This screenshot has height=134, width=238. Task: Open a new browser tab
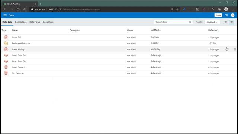click(x=41, y=4)
